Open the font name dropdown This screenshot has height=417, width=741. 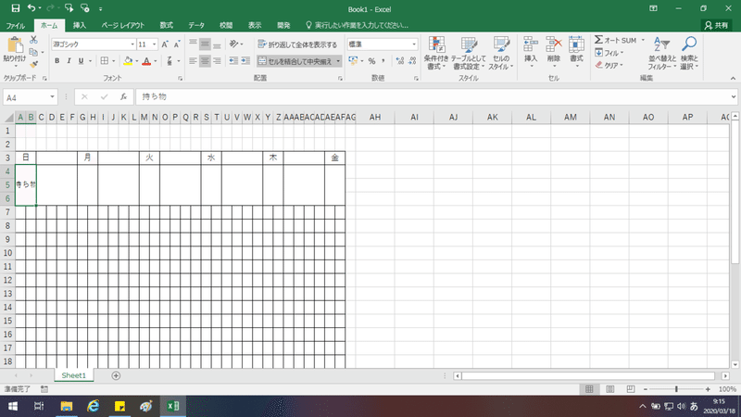coord(132,44)
